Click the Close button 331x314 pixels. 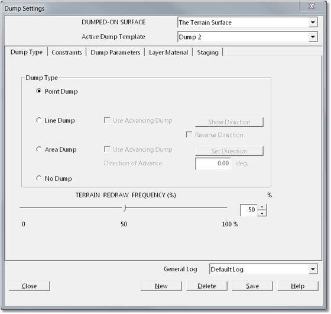pyautogui.click(x=30, y=286)
